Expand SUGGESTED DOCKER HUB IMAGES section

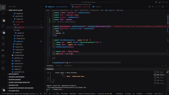click(21, 88)
